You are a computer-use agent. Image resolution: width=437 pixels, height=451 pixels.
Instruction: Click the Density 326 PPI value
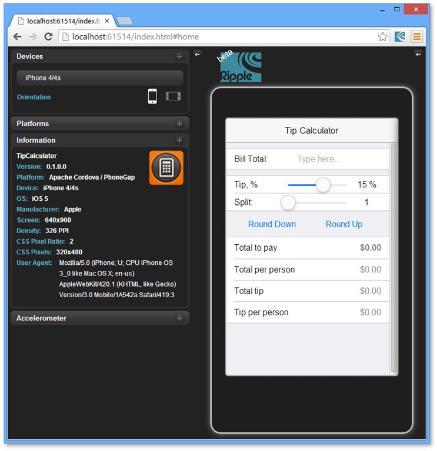point(56,231)
